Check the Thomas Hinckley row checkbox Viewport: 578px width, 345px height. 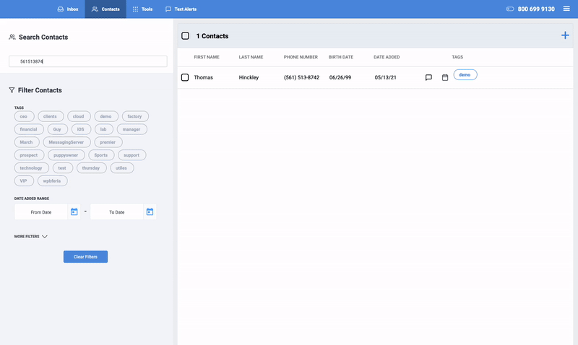tap(185, 77)
